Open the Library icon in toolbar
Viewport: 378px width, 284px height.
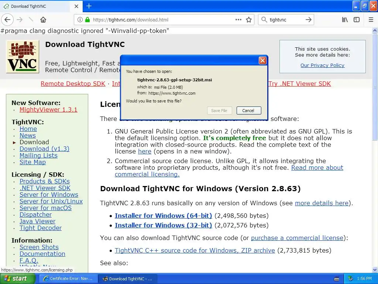(345, 20)
